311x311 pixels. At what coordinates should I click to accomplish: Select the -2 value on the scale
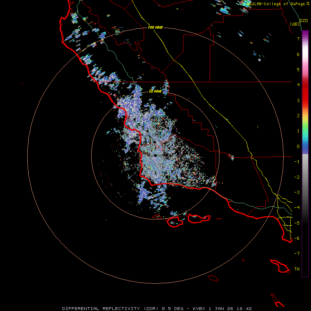pos(297,177)
